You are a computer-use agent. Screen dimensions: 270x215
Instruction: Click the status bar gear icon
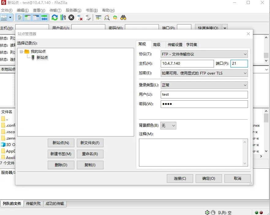[207, 213]
